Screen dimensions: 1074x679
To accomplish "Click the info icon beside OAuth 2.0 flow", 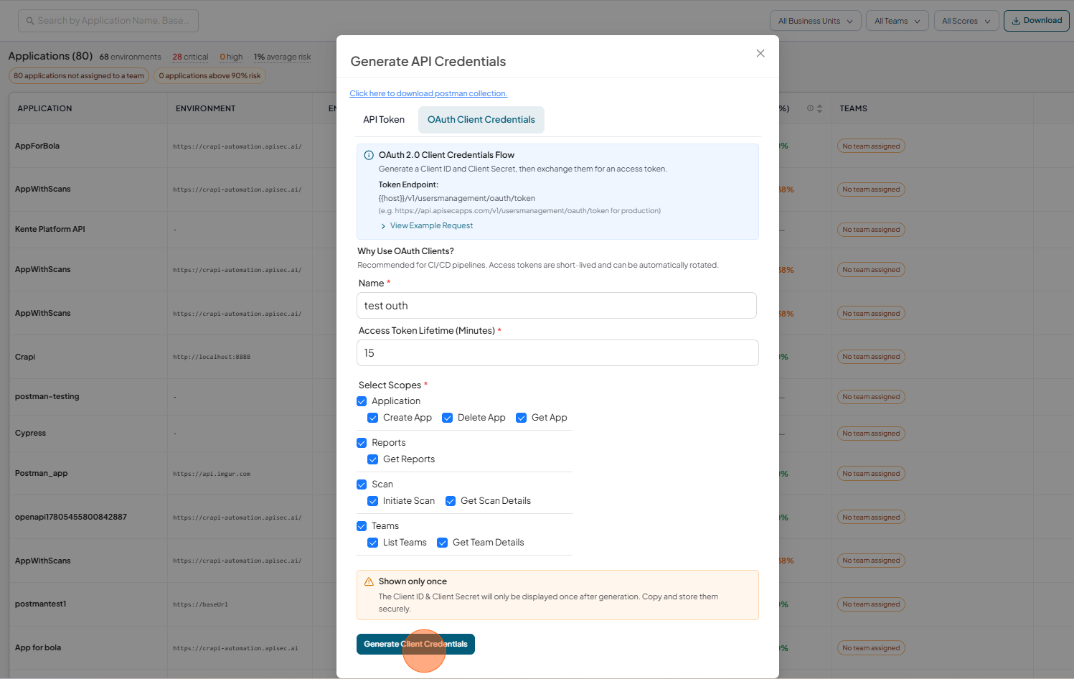I will (369, 155).
